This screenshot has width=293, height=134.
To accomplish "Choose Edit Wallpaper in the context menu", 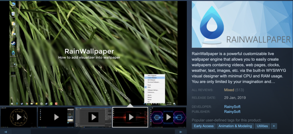I will (155, 80).
